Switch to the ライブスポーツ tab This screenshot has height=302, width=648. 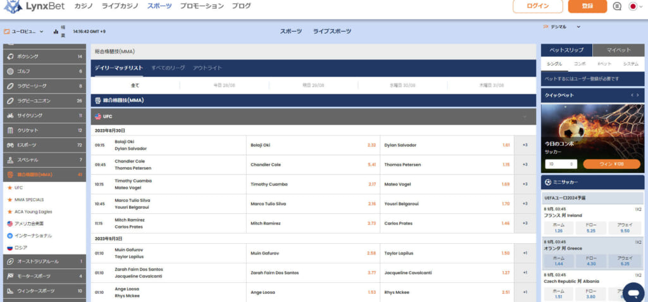(x=332, y=32)
